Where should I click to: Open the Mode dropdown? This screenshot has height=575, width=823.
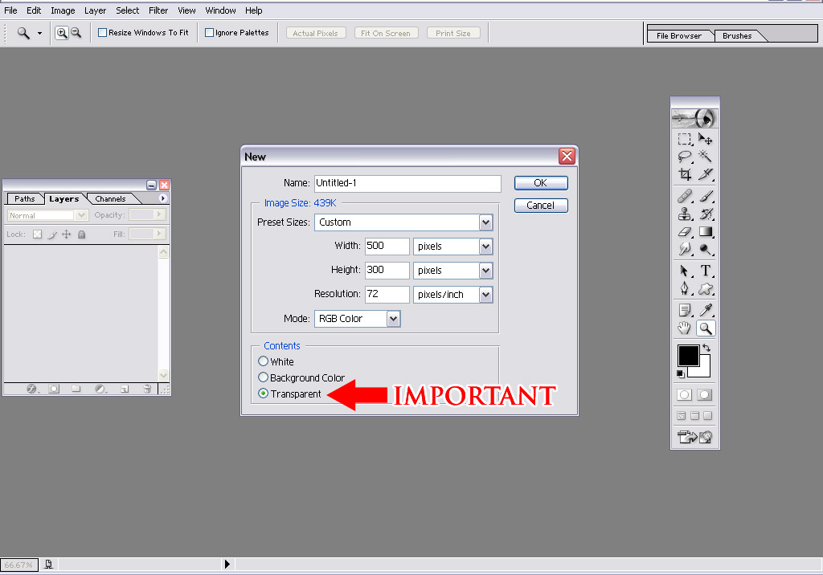tap(394, 319)
